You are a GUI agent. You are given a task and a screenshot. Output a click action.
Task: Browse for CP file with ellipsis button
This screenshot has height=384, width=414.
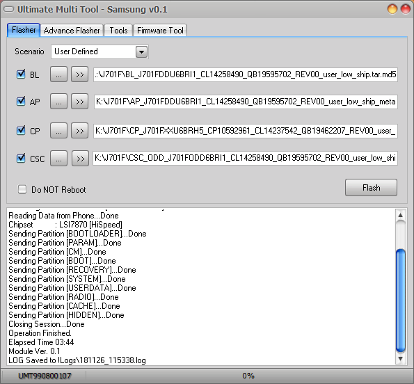pos(58,131)
